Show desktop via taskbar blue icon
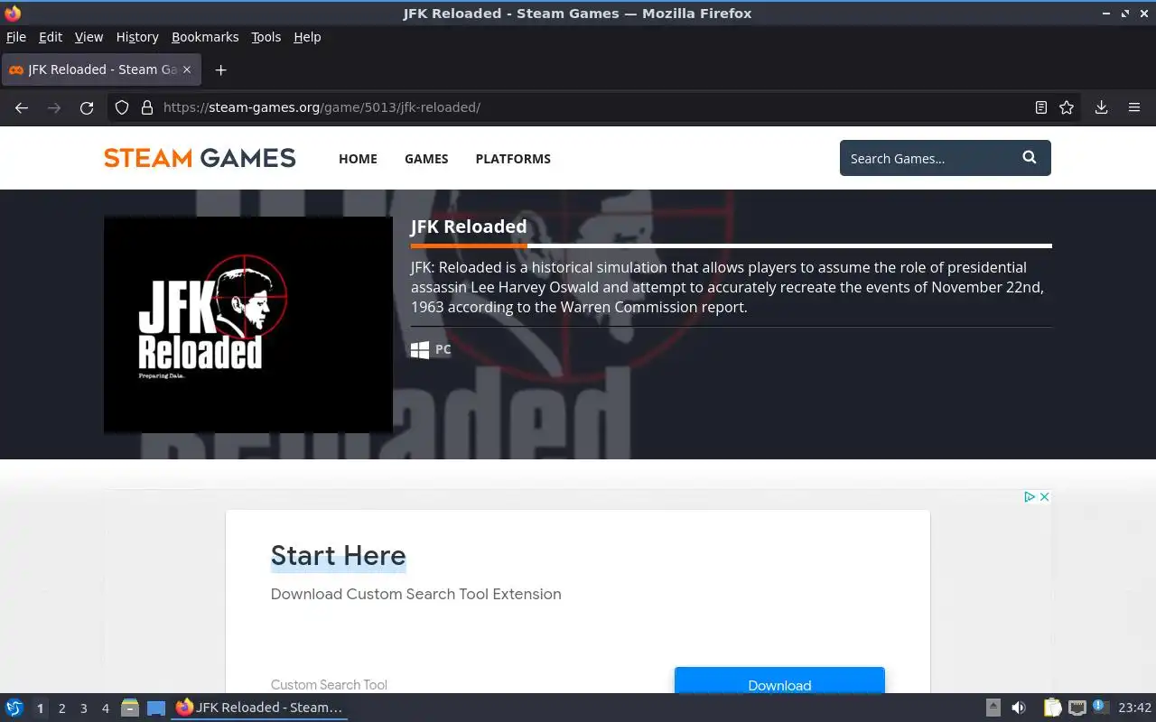 click(156, 708)
